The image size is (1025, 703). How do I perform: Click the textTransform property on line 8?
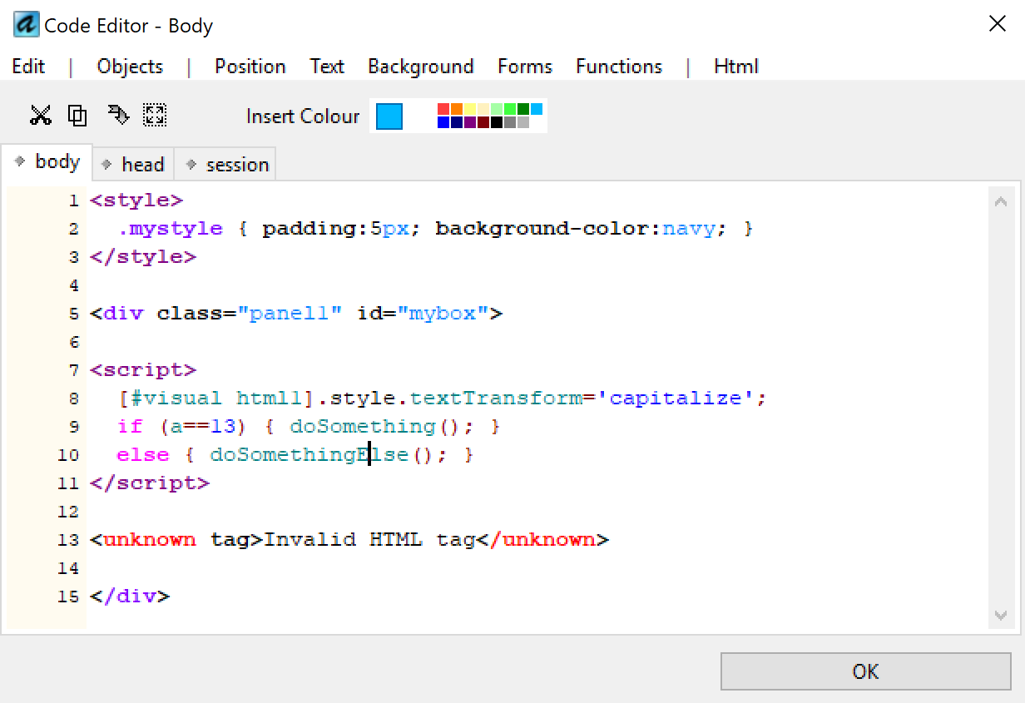[496, 399]
